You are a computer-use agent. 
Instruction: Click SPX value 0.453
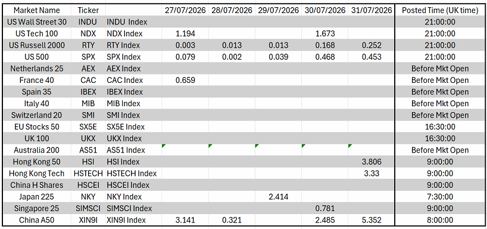[372, 57]
